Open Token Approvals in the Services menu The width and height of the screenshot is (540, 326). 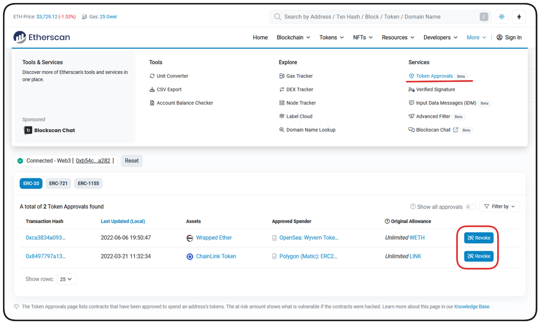coord(434,76)
